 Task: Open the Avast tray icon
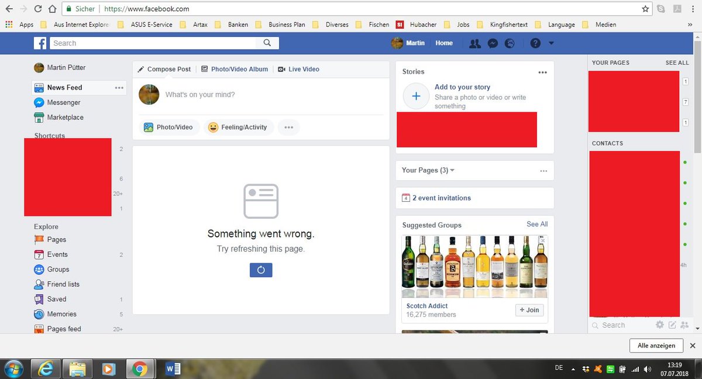(x=598, y=369)
